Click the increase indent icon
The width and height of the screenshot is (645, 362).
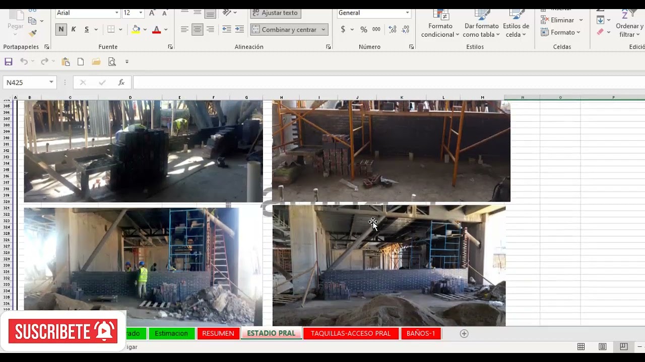[x=240, y=30]
